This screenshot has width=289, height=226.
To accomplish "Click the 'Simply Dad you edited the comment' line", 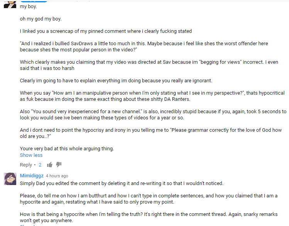I will click(x=122, y=184).
